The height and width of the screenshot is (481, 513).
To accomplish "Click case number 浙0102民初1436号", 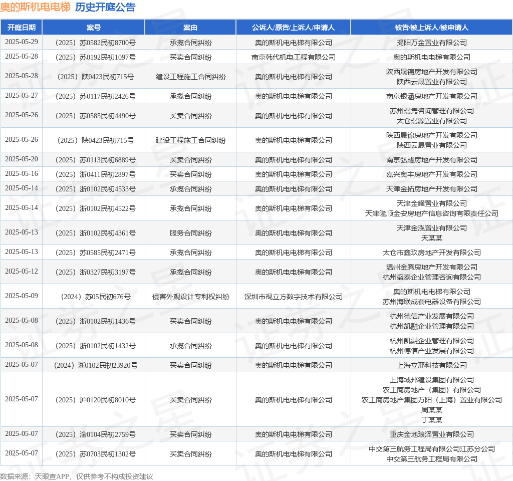I will 96,321.
